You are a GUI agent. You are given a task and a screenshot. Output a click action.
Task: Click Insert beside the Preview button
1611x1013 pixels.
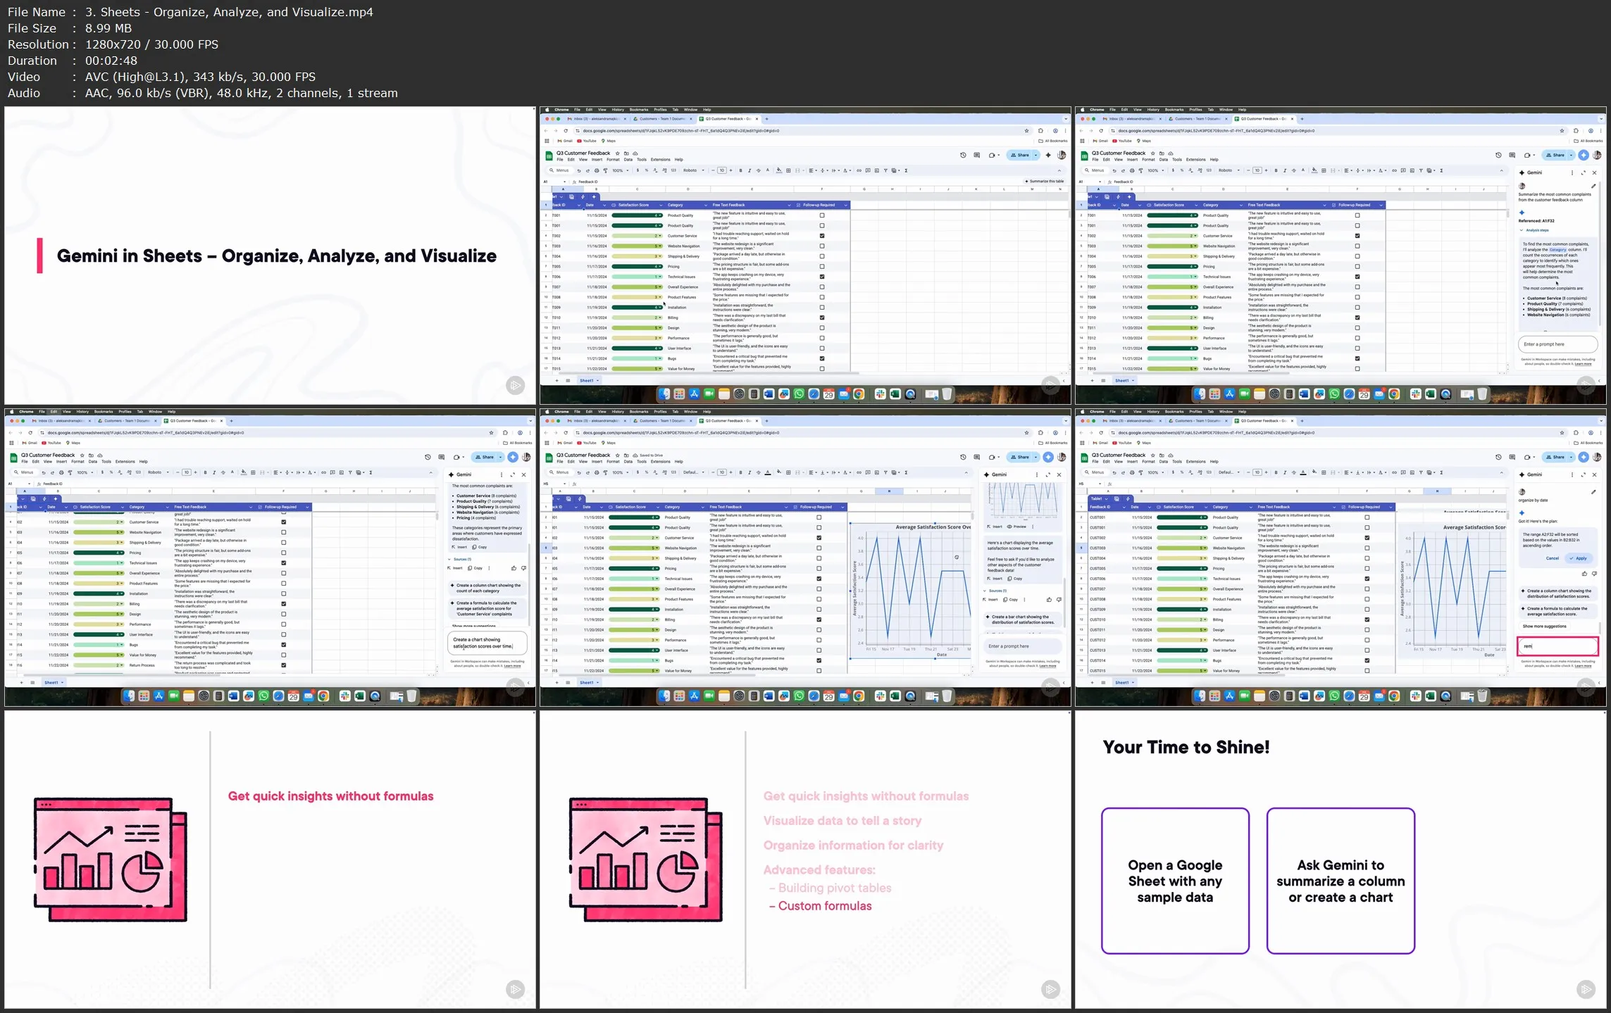[995, 527]
